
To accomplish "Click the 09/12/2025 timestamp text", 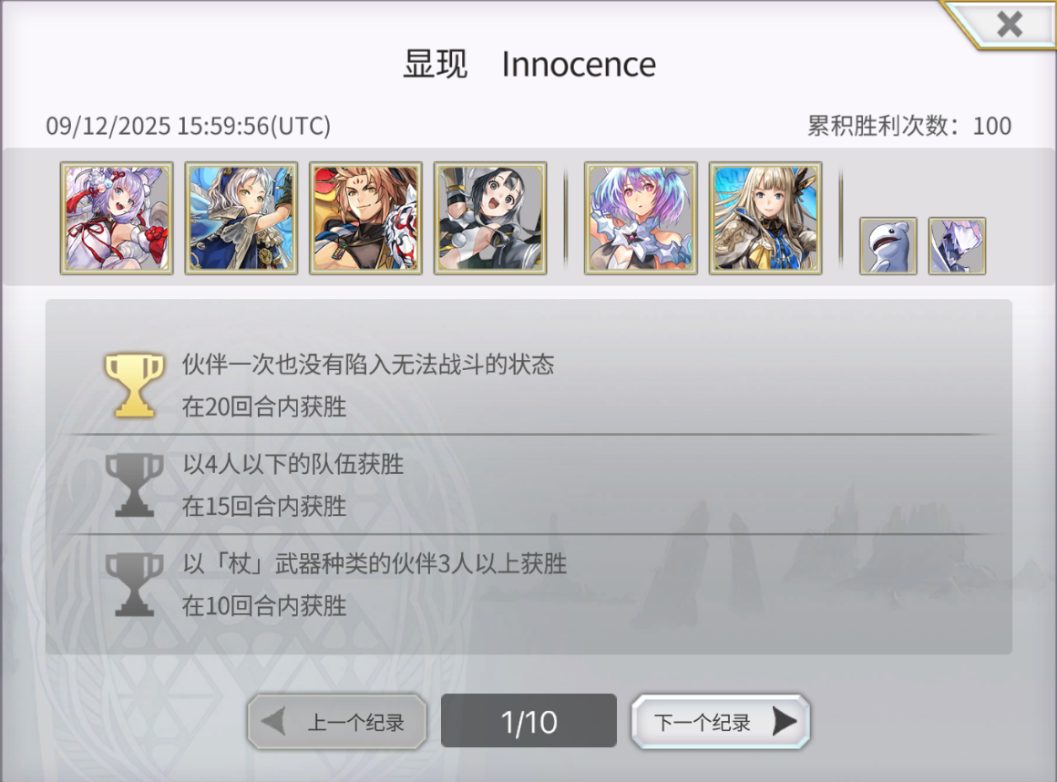I will [188, 126].
